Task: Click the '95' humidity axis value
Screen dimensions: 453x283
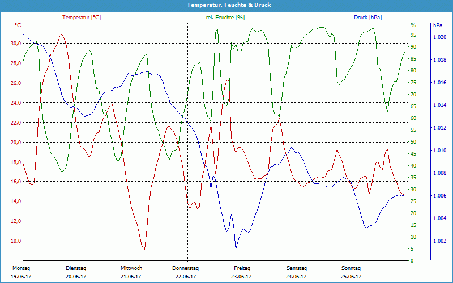Action: [413, 35]
